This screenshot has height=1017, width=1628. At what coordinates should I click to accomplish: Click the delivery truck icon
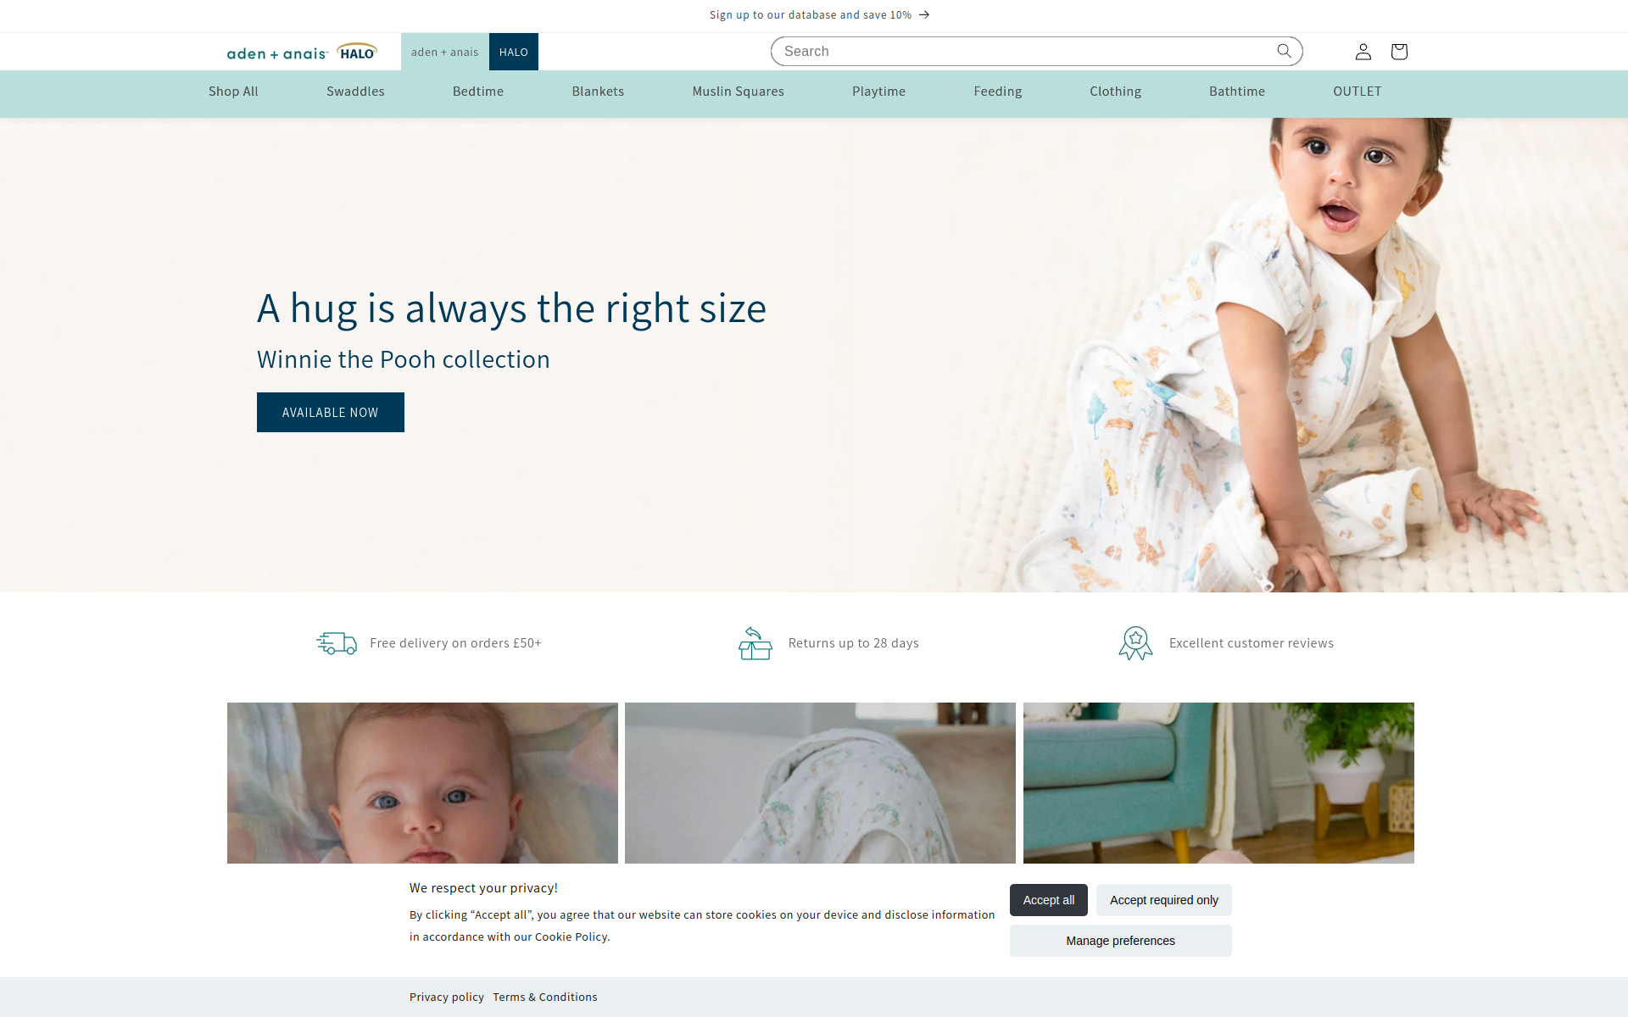[x=337, y=643]
